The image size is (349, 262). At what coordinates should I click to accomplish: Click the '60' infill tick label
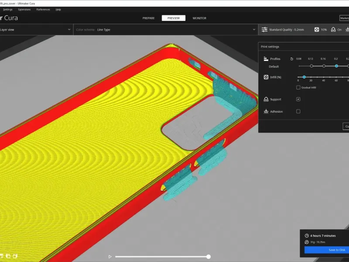coord(336,80)
